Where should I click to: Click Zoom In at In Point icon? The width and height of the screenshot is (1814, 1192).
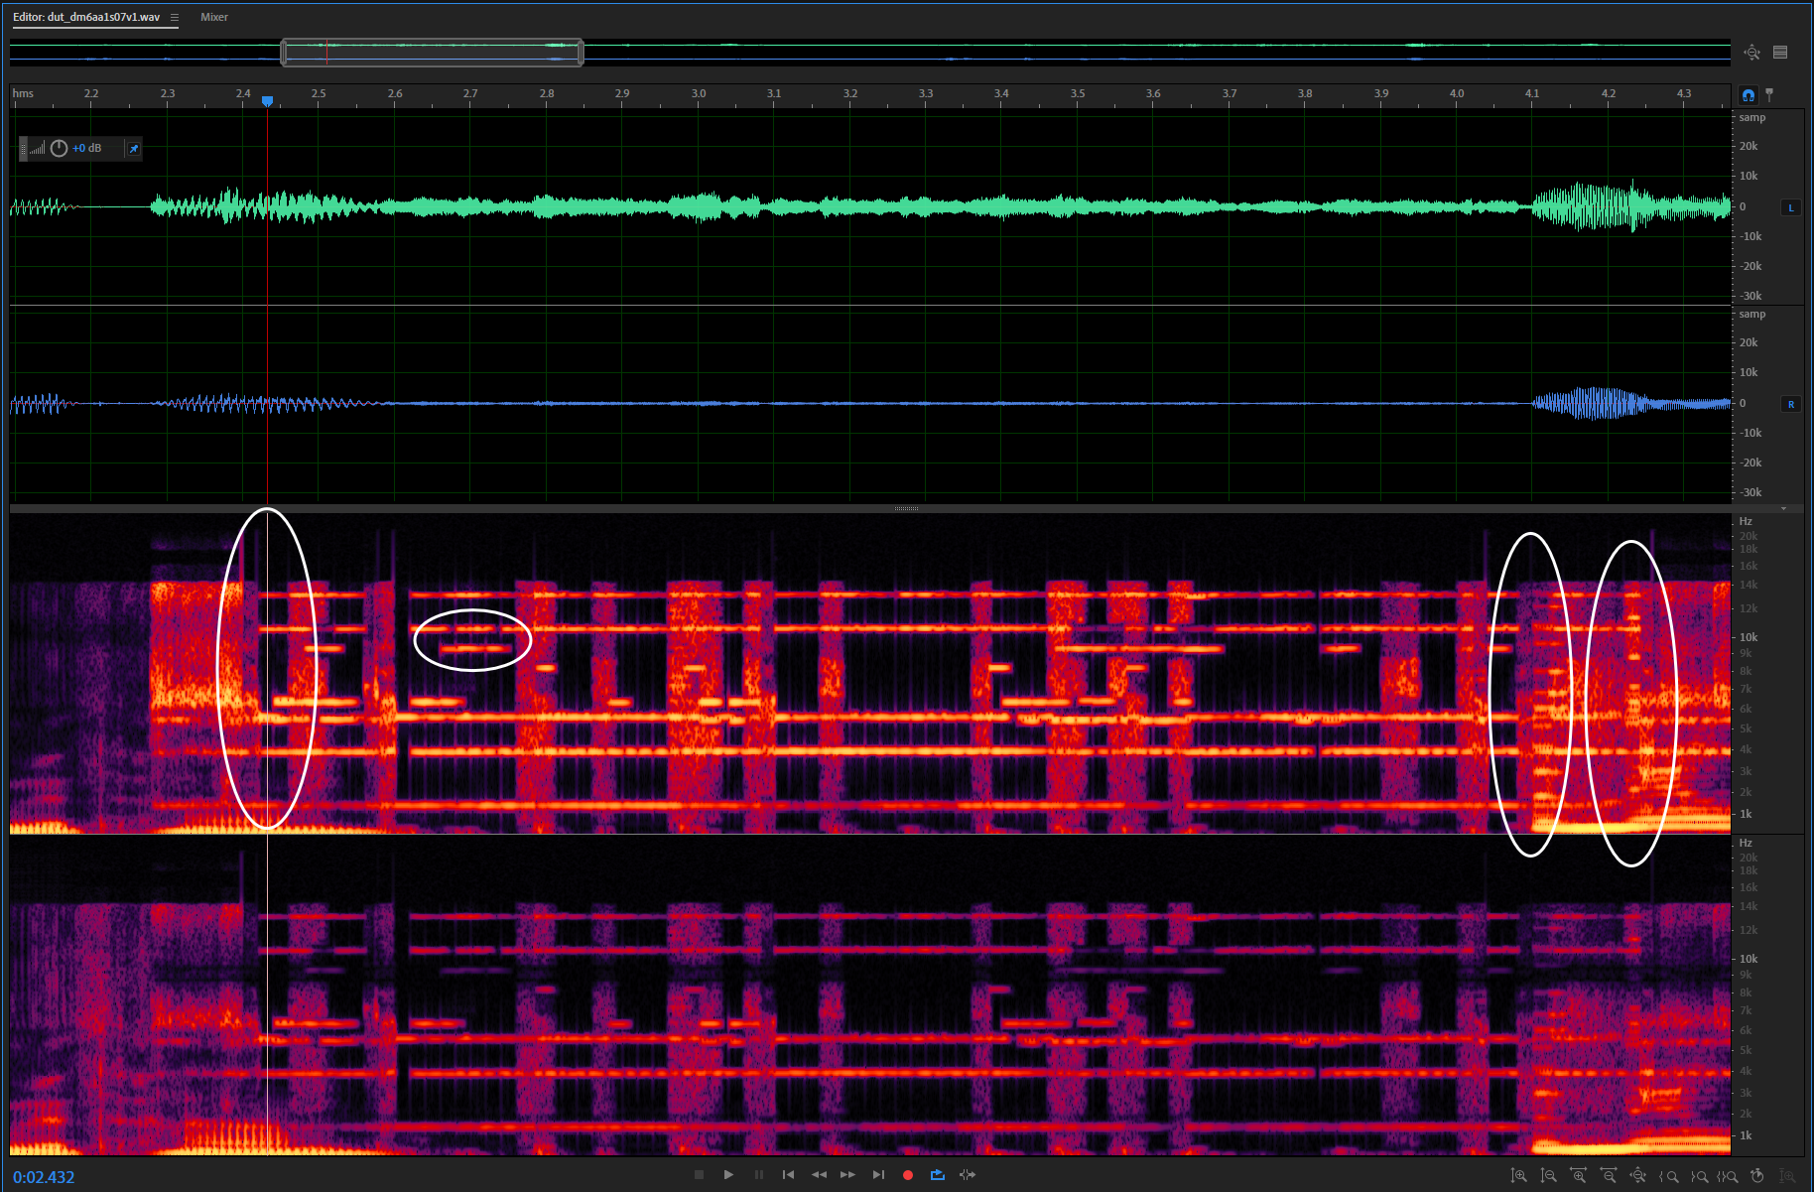1669,1176
